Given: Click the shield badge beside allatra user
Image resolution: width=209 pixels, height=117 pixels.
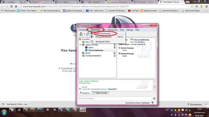Looking at the screenshot, I should pos(115,47).
